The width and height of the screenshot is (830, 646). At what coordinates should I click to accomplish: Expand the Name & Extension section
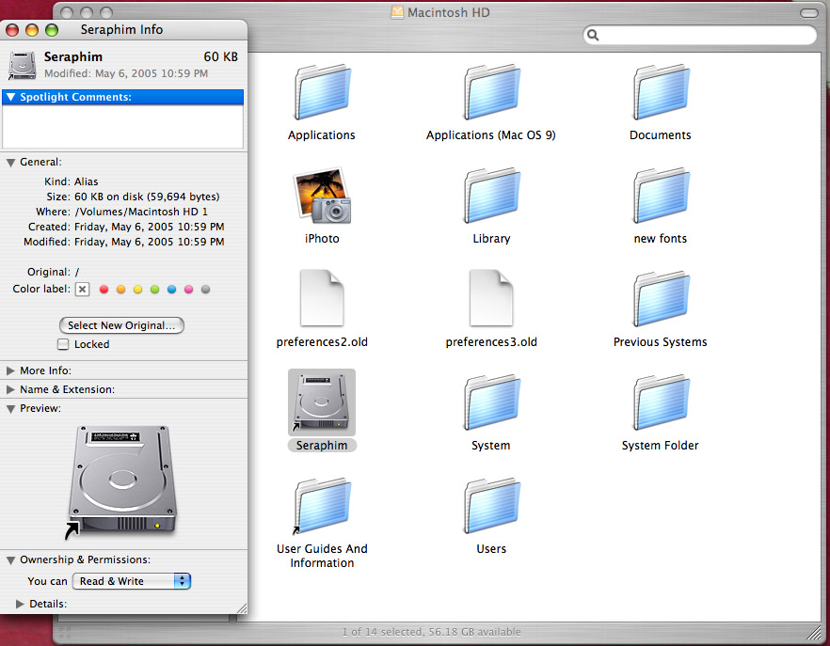(x=10, y=389)
